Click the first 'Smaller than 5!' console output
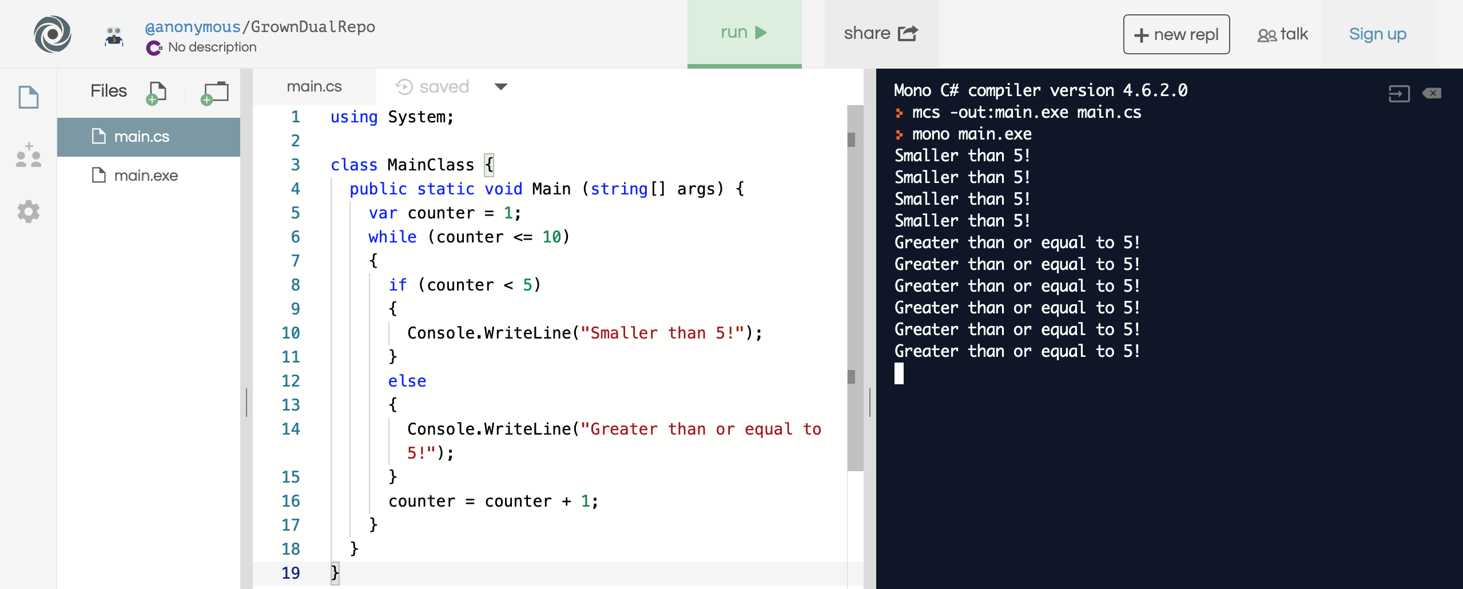The height and width of the screenshot is (589, 1463). coord(962,156)
